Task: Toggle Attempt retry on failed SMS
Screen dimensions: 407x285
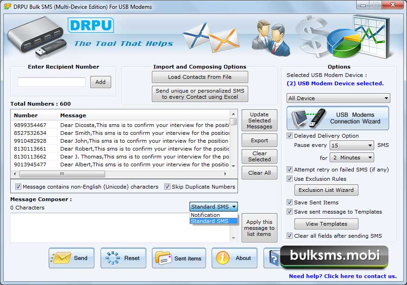Action: 289,170
